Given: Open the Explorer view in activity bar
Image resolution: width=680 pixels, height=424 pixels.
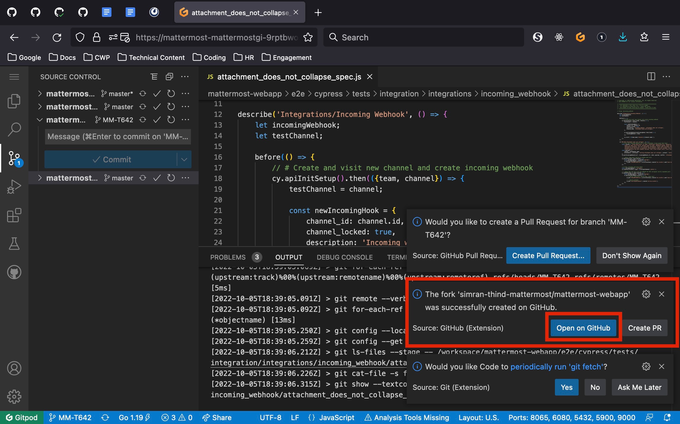Looking at the screenshot, I should click(14, 101).
